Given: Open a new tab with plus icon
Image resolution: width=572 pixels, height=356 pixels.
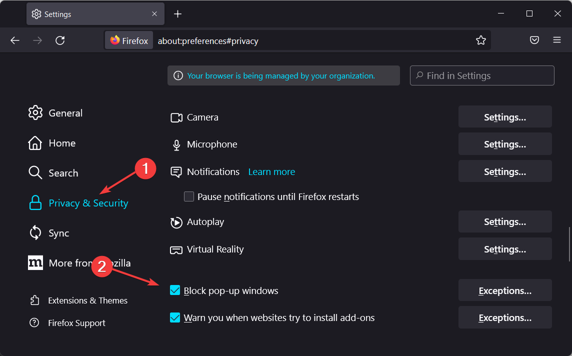Looking at the screenshot, I should pos(177,14).
